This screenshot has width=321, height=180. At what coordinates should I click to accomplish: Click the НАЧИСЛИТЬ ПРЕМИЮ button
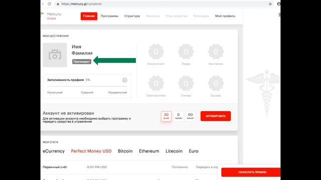(251, 172)
